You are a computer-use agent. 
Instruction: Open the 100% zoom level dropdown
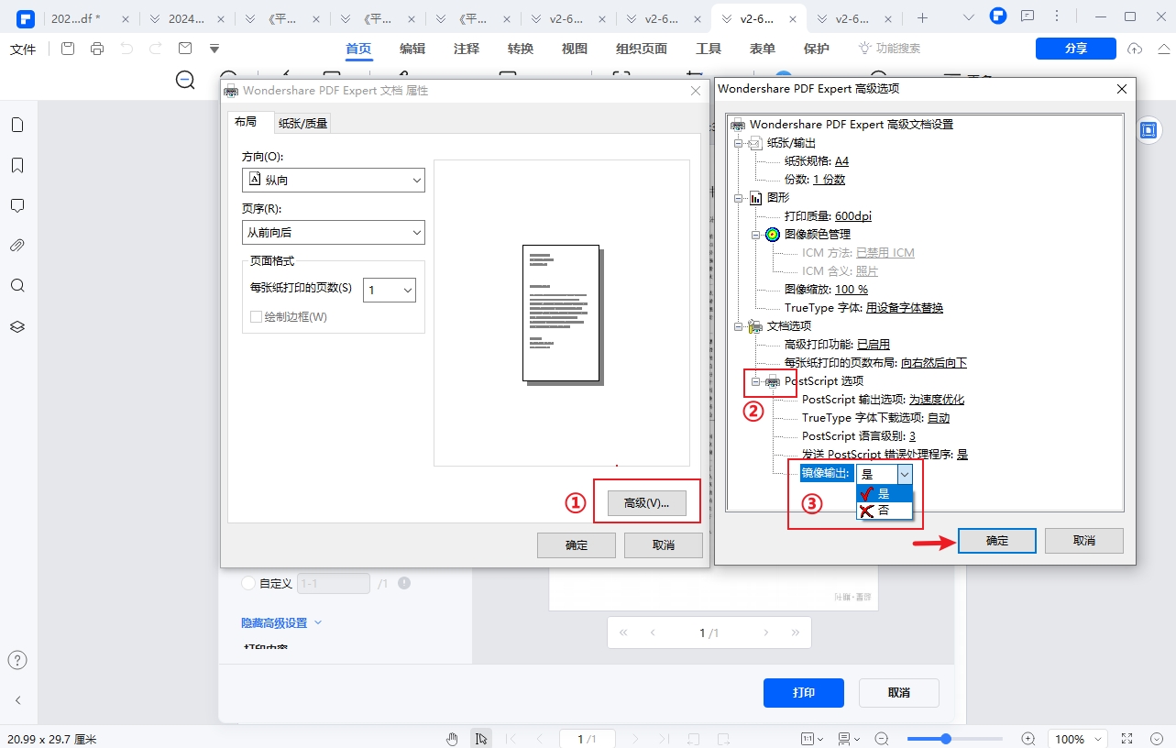click(x=1077, y=739)
